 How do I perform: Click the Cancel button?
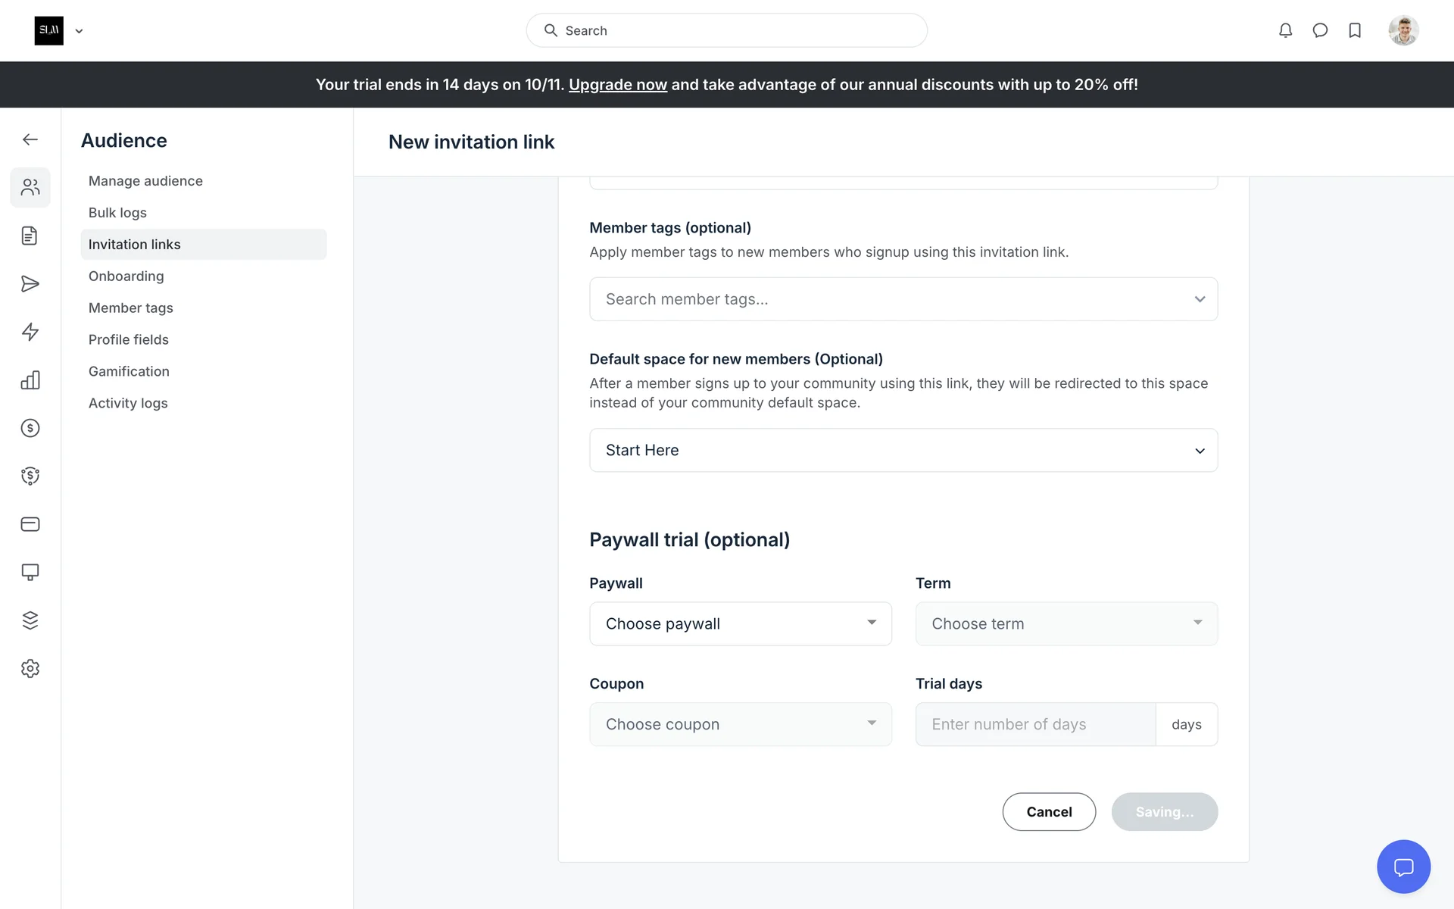(1049, 812)
